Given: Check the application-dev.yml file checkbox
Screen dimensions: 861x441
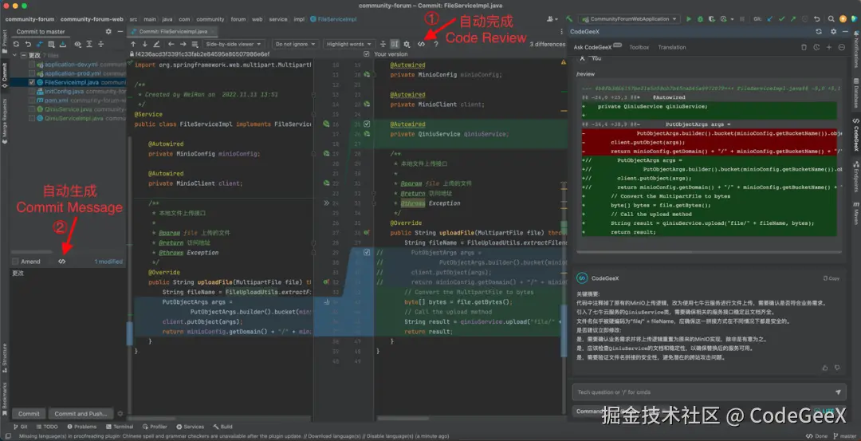Looking at the screenshot, I should coord(32,65).
